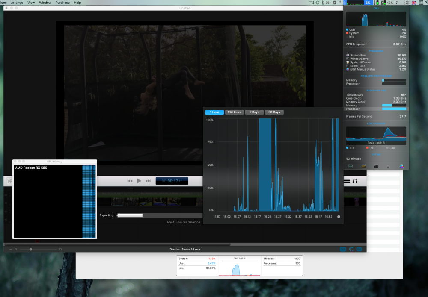The image size is (428, 297).
Task: Open the Window menu
Action: (x=45, y=3)
